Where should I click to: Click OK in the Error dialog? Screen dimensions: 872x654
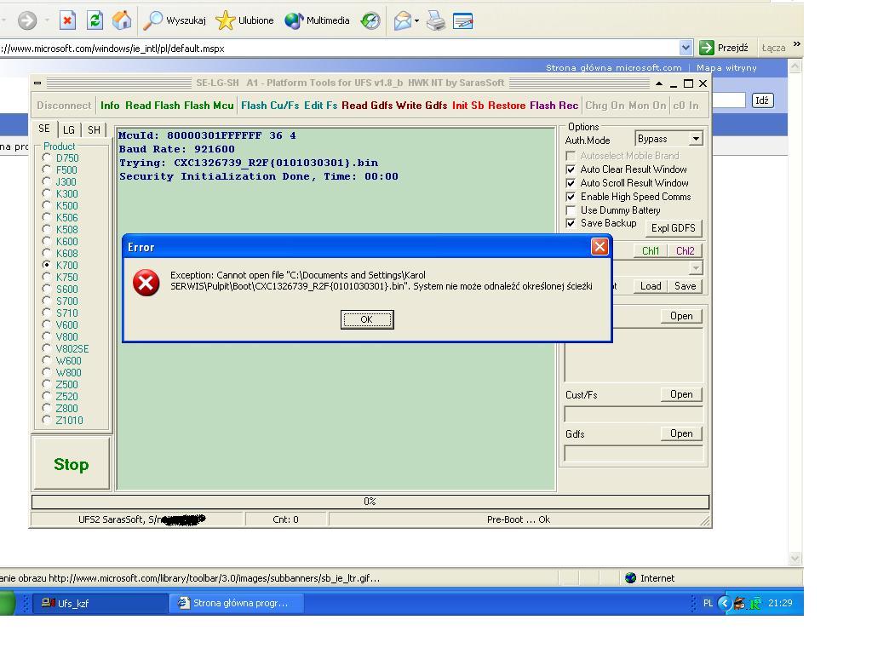[367, 319]
